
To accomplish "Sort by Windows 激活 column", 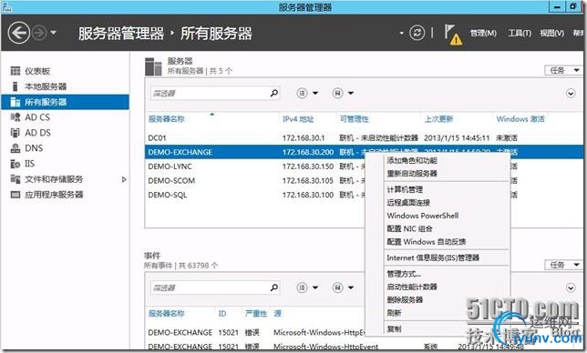I will coord(520,119).
